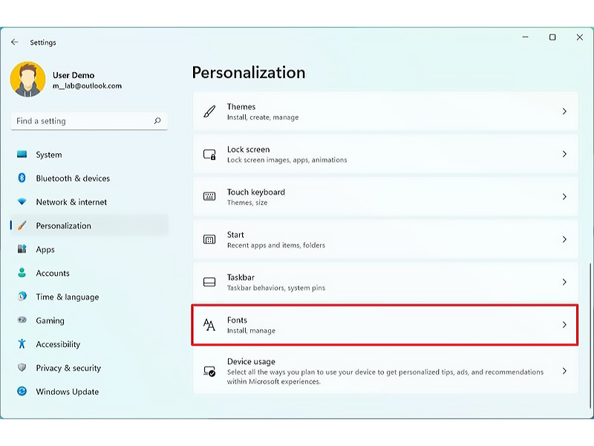Switch to Windows Update section
594x446 pixels.
[89, 392]
